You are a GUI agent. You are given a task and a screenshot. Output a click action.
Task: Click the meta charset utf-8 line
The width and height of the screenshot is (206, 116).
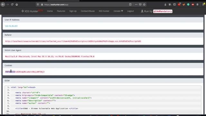click(x=28, y=93)
